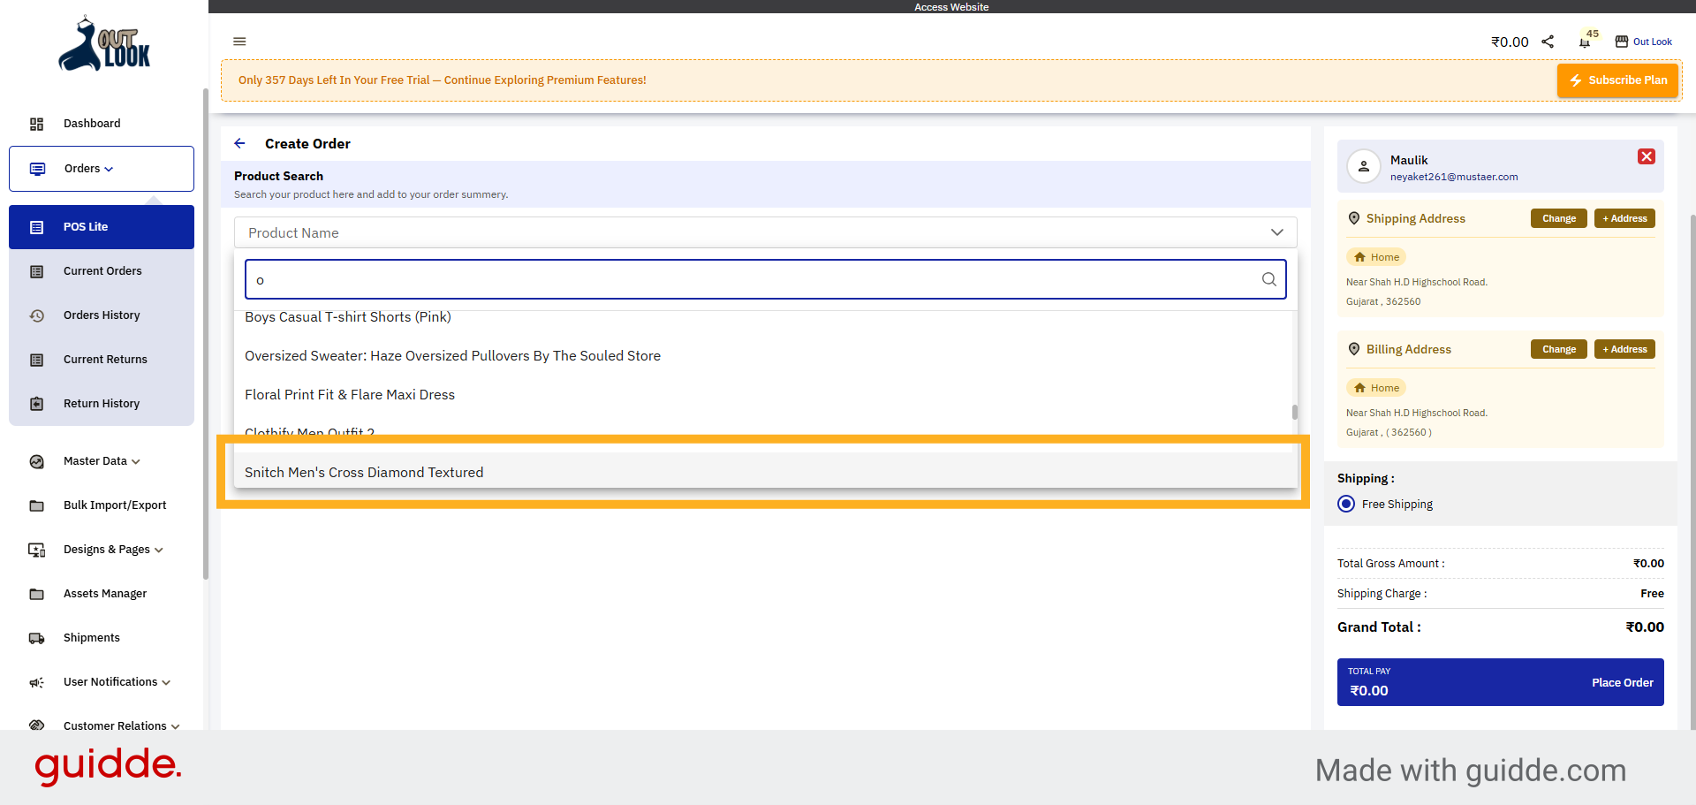This screenshot has width=1696, height=805.
Task: Click the Orders History clock icon
Action: tap(36, 315)
